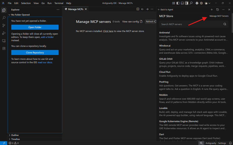Close the agent panel

click(229, 10)
